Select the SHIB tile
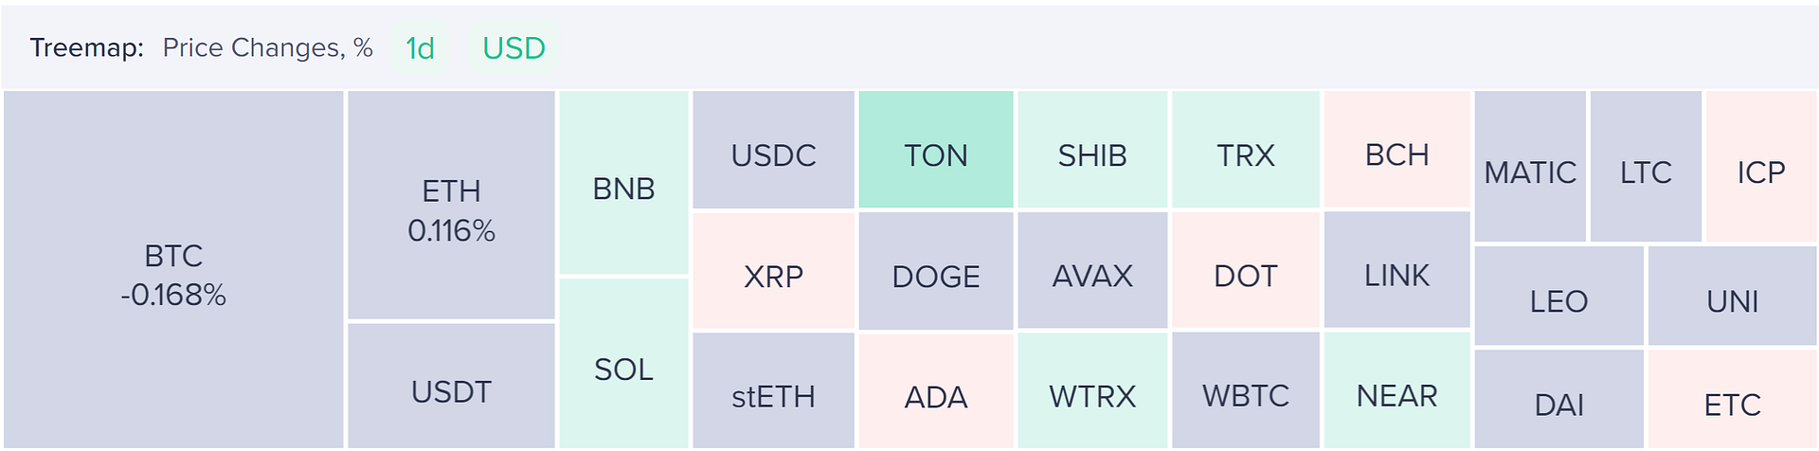 1092,150
